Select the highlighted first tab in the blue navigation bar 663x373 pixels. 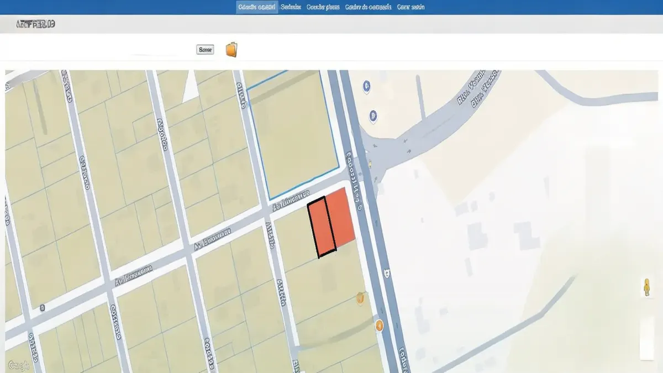coord(257,7)
